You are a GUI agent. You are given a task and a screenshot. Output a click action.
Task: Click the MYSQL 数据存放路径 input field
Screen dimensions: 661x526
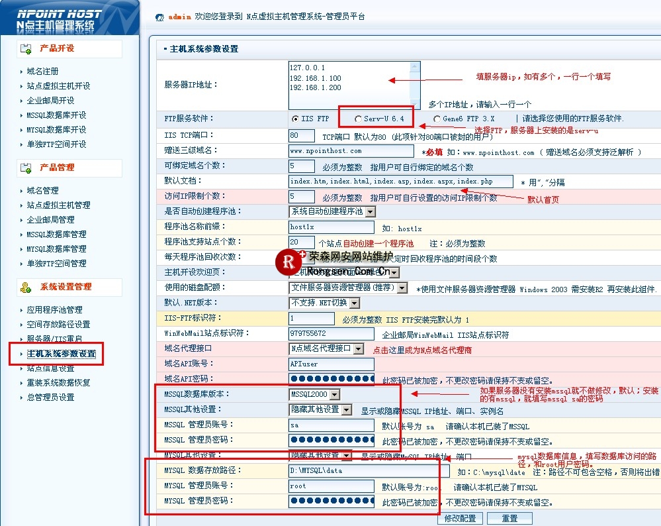(364, 471)
